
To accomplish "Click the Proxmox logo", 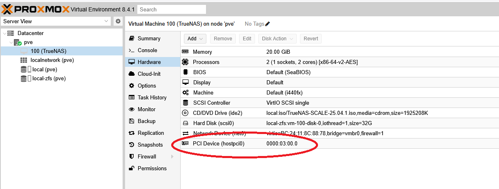I will tap(35, 9).
